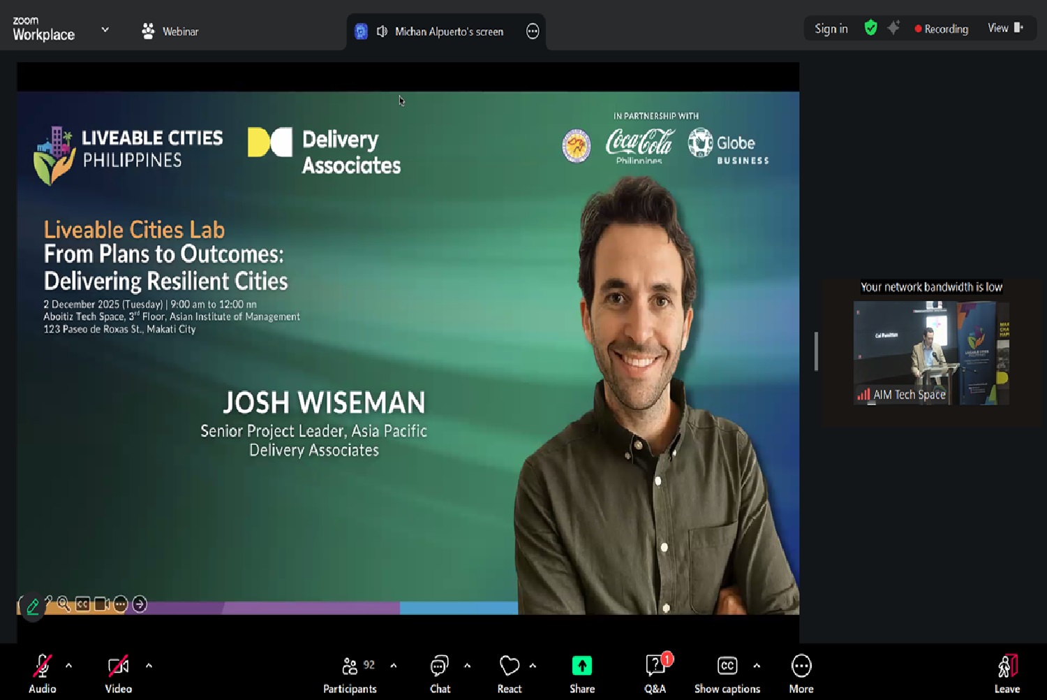The image size is (1047, 700).
Task: Turn on the Video camera
Action: [118, 667]
